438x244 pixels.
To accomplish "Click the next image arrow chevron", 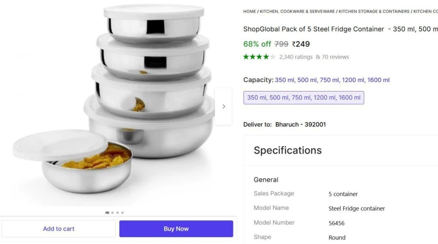I will tap(224, 106).
